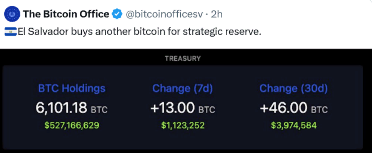This screenshot has height=153, width=372.
Task: Click the Change (30d) heading
Action: tap(293, 88)
